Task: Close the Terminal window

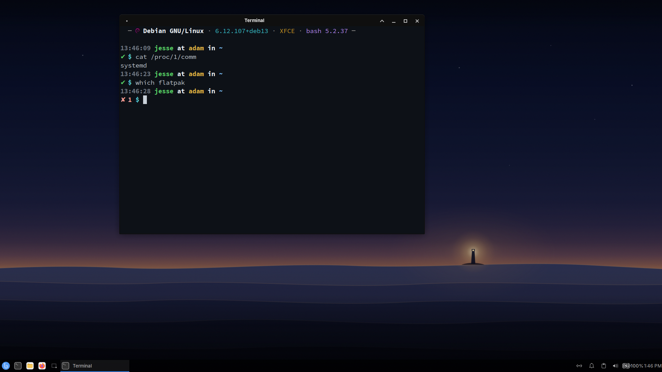Action: point(417,21)
